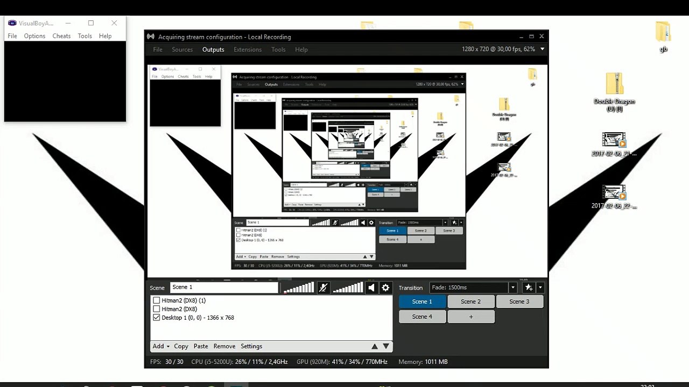Open Help menu in VisualBoyAdvance
The width and height of the screenshot is (689, 387).
tap(106, 36)
